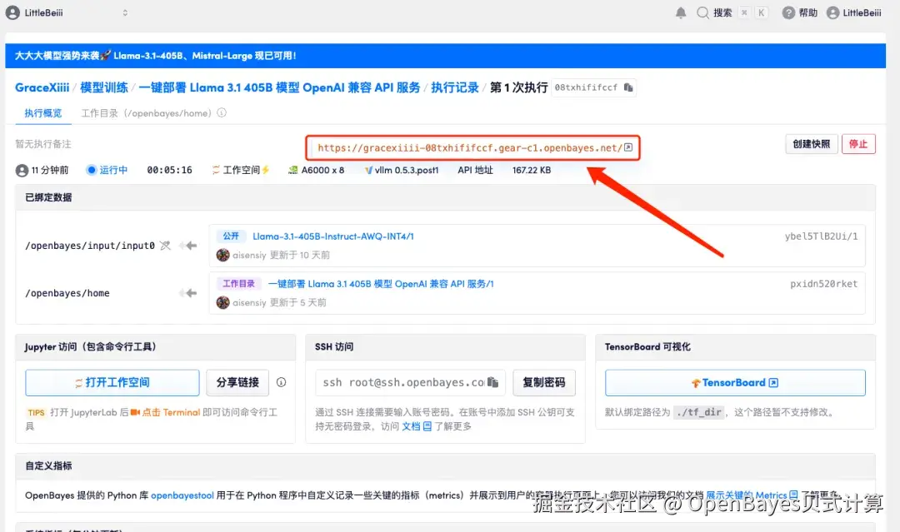Click the ssh root@ssh.openbayes.com field
900x532 pixels.
410,382
